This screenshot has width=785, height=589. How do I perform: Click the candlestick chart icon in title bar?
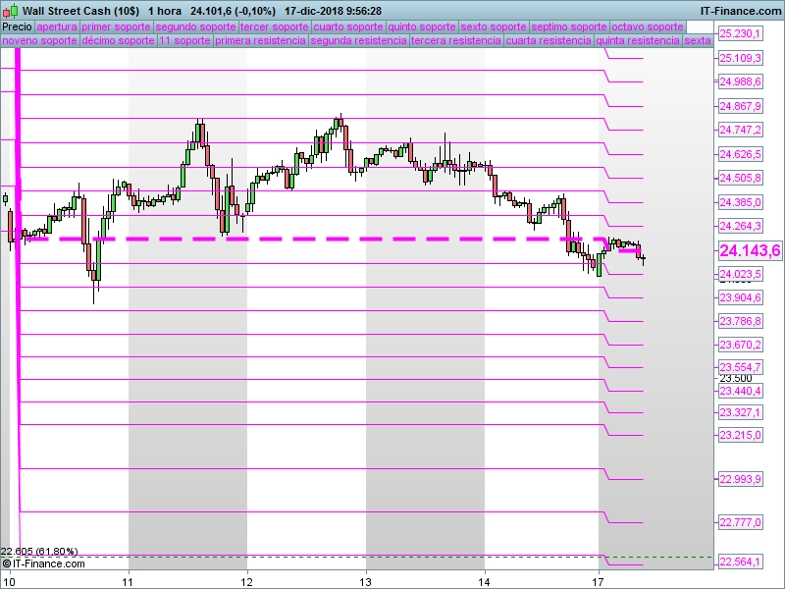pos(10,11)
